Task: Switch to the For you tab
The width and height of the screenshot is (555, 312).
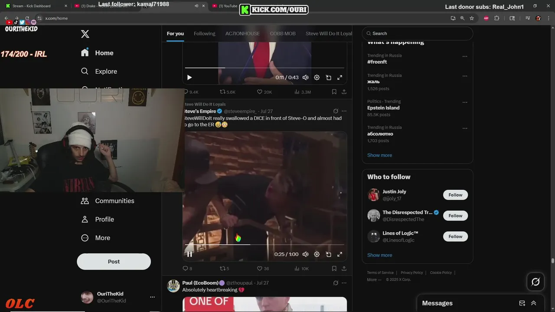Action: (175, 33)
